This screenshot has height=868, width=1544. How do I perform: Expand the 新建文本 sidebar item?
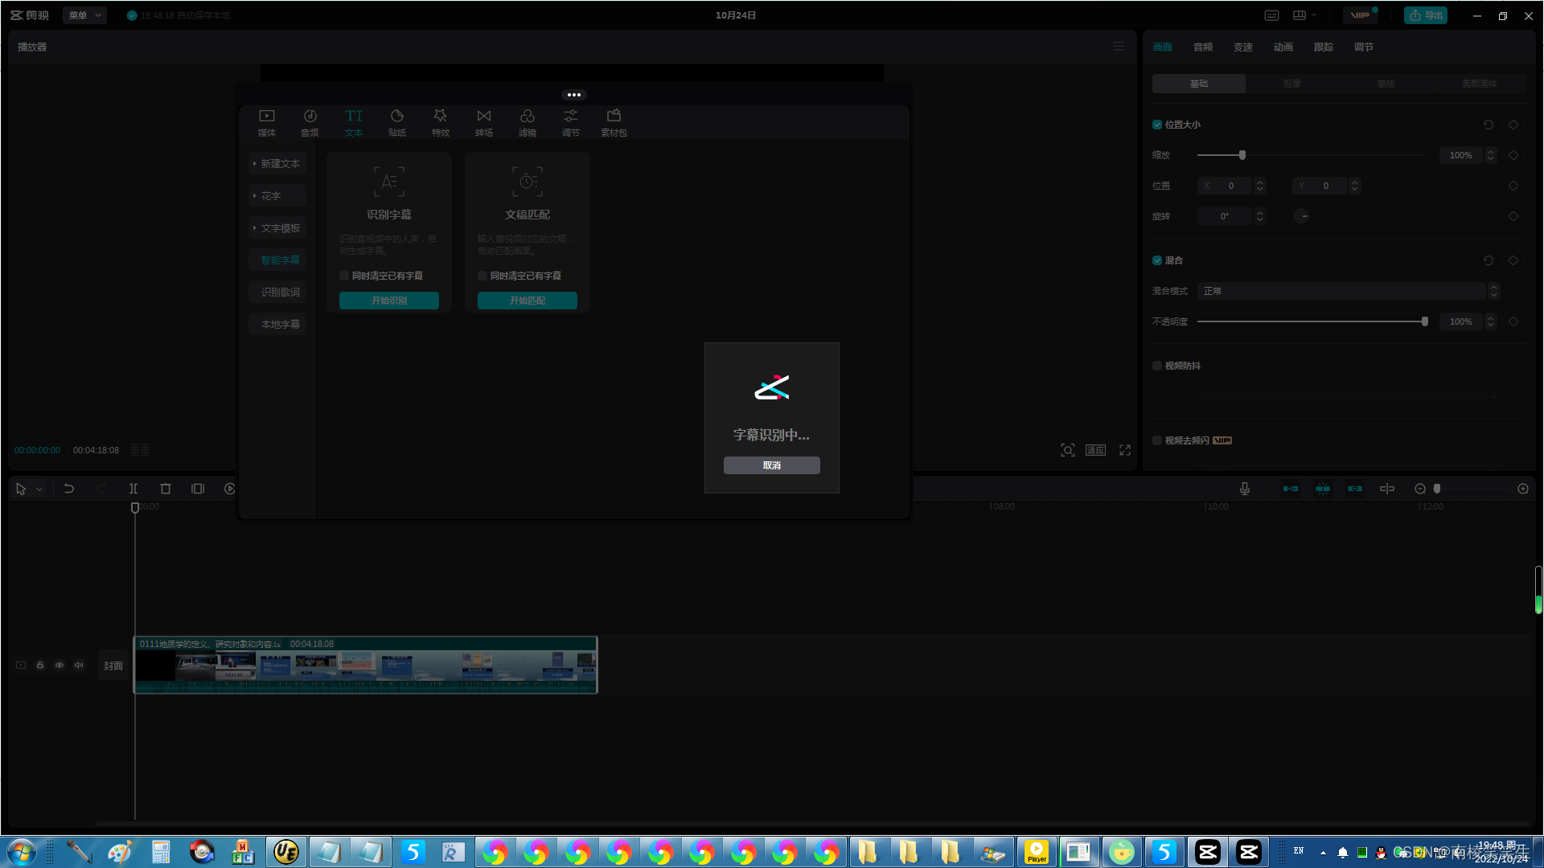[x=277, y=164]
